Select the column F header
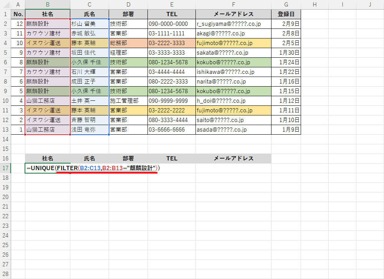384x279 pixels. (x=233, y=4)
